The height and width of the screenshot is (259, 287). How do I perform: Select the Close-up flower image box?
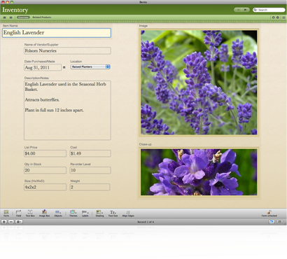[199, 172]
